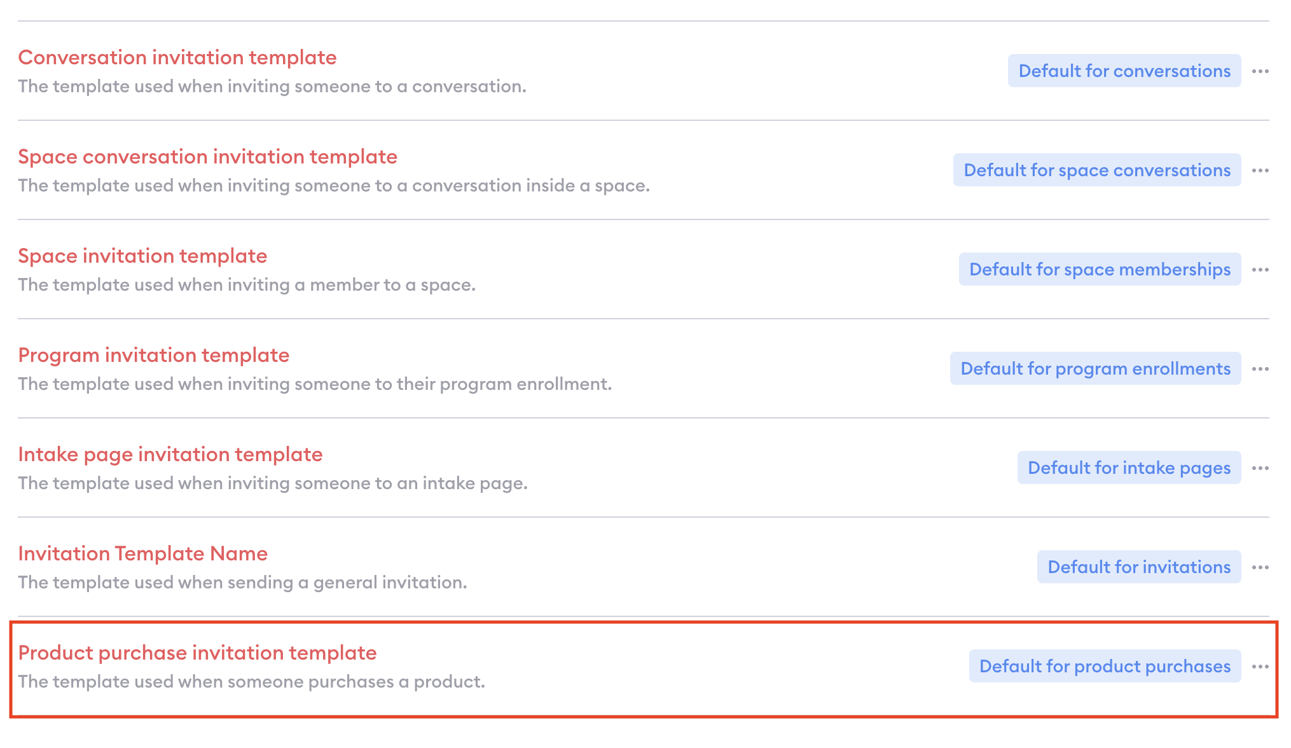This screenshot has width=1291, height=748.
Task: Click the Default for program enrollments badge
Action: [x=1095, y=368]
